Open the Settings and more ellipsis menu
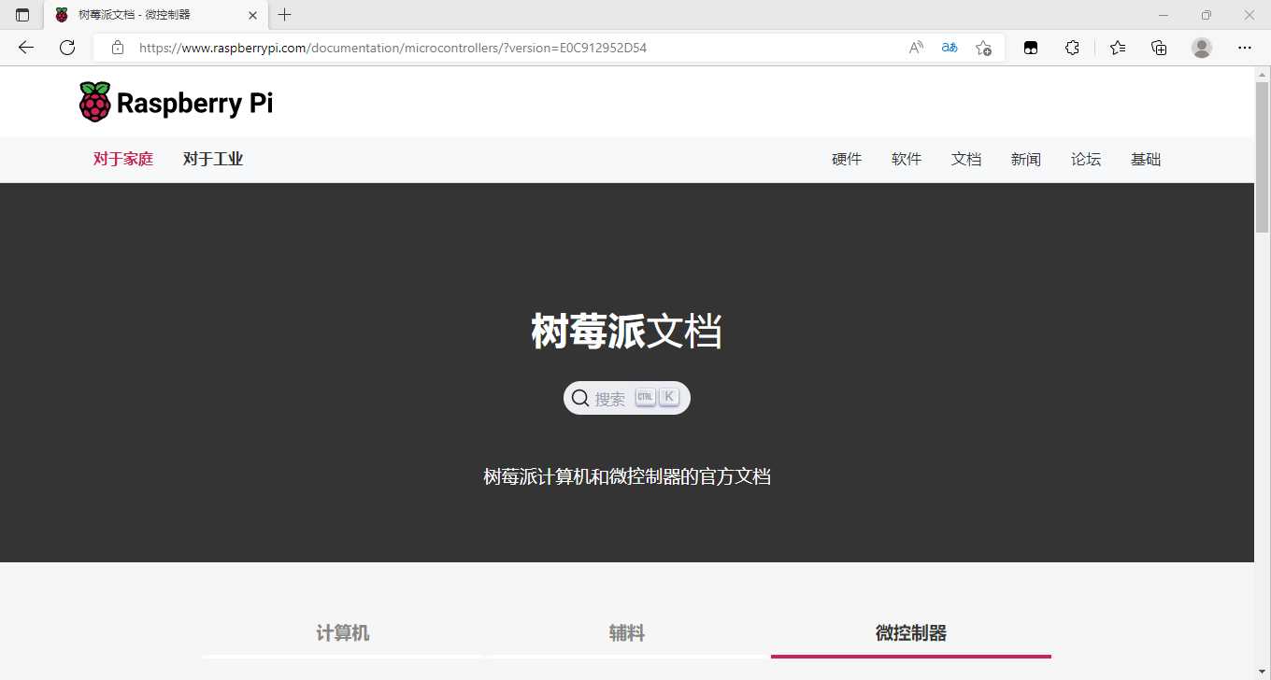The image size is (1271, 680). click(1245, 48)
